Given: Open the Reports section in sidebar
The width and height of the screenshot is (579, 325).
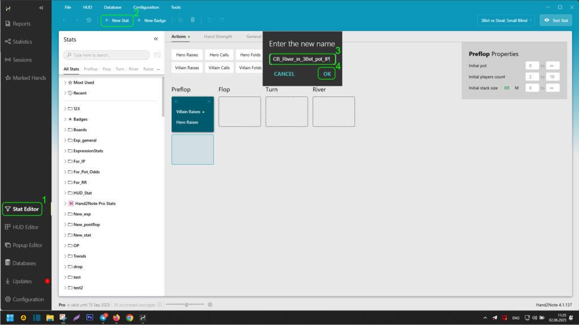Looking at the screenshot, I should coord(21,24).
